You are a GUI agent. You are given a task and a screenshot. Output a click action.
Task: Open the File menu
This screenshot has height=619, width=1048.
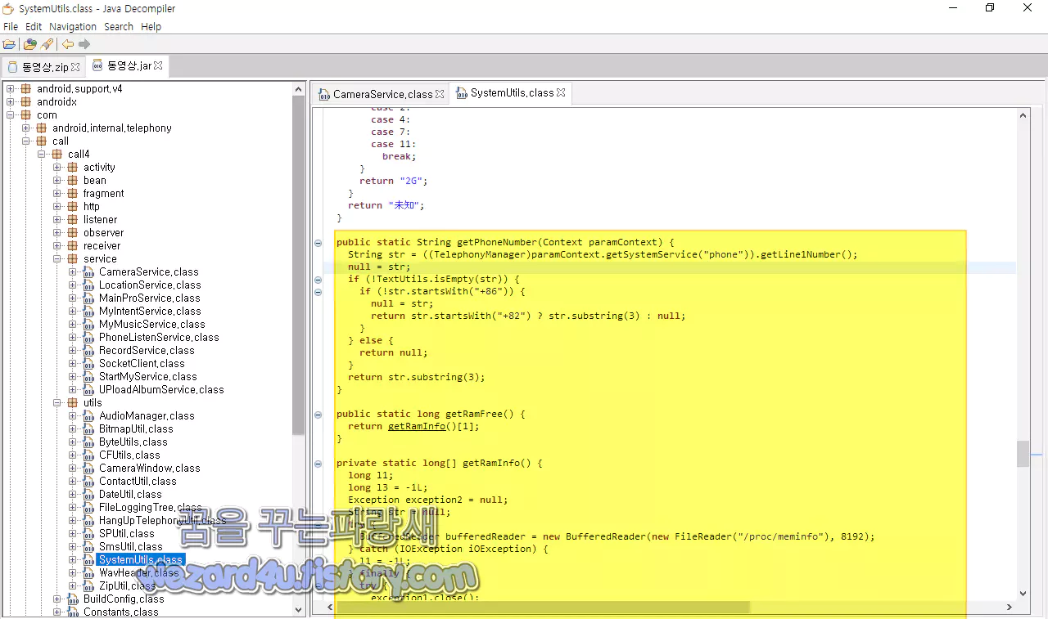coord(11,26)
